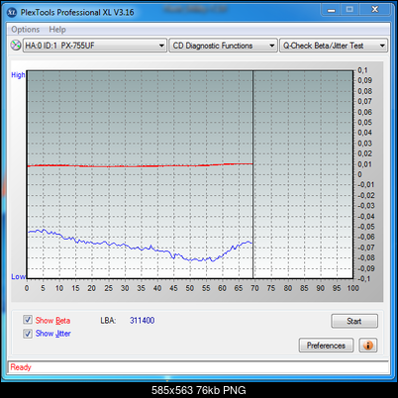Open the Help menu
Viewport: 398px width, 398px height.
(x=57, y=30)
